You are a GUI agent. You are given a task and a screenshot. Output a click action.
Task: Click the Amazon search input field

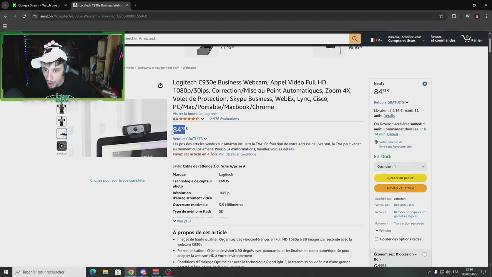click(236, 38)
